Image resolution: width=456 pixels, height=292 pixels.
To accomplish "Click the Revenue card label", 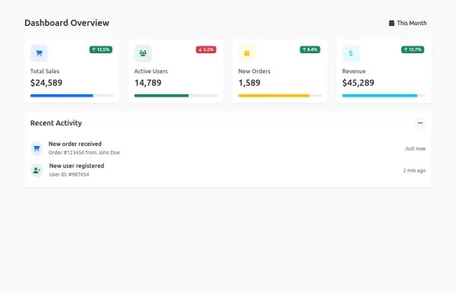I will pyautogui.click(x=354, y=71).
